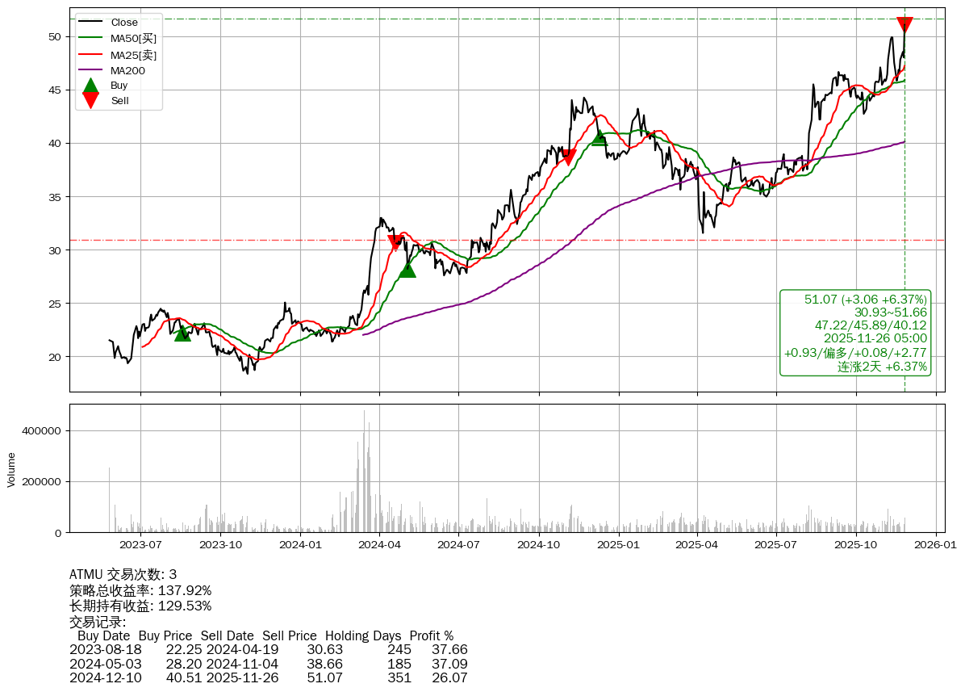Click the red Sell triangle in legend
This screenshot has width=965, height=692.
coord(91,101)
